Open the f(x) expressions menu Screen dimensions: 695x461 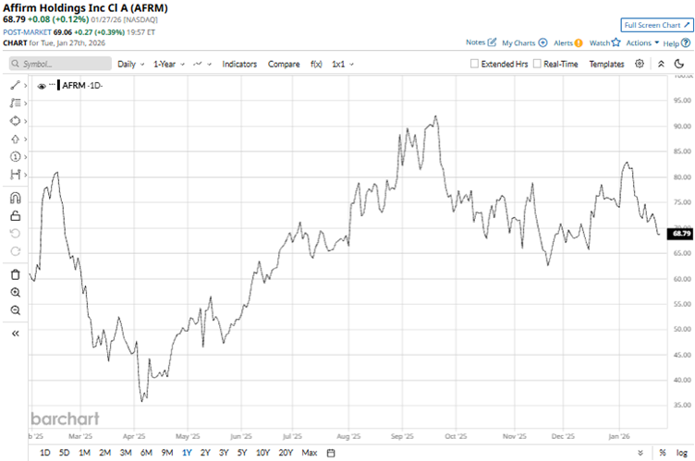click(x=316, y=65)
